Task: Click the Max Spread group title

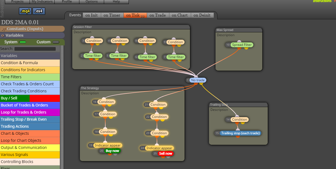Action: pyautogui.click(x=225, y=30)
